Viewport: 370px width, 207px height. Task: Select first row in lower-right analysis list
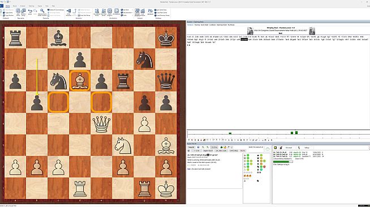click(298, 153)
